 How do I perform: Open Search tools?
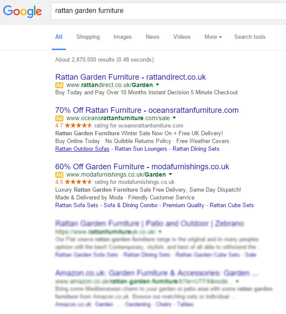coord(250,37)
